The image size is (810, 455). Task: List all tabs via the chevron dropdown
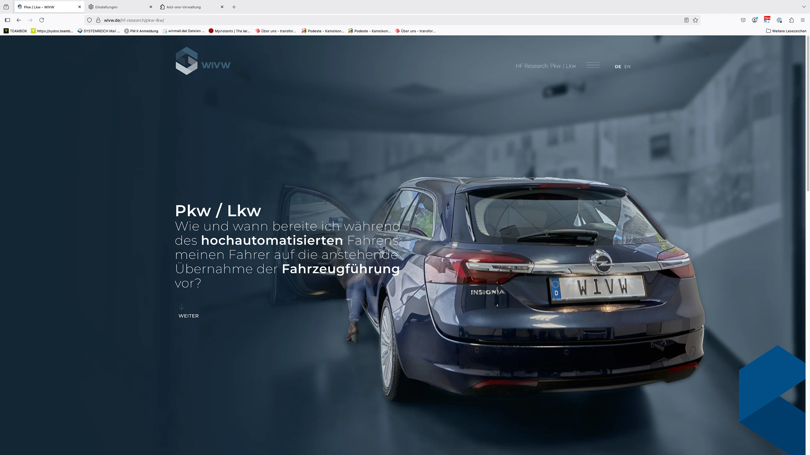pos(804,7)
